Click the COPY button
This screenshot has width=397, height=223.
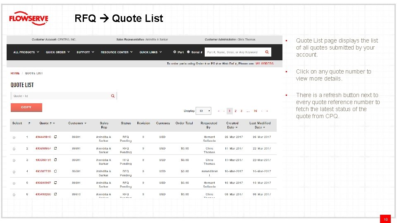26,107
